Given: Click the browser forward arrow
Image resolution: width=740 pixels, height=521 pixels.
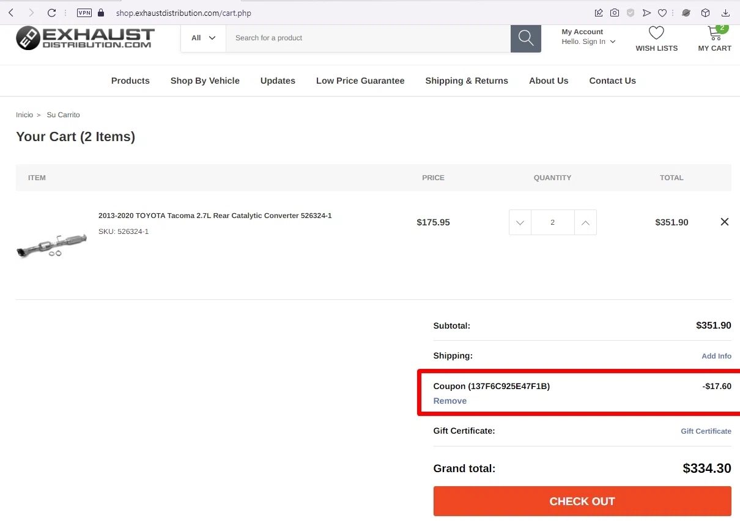Looking at the screenshot, I should pos(31,13).
